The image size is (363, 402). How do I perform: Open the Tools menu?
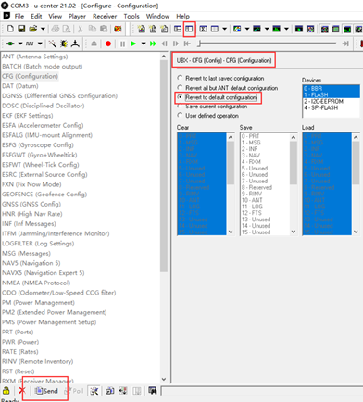pos(131,16)
